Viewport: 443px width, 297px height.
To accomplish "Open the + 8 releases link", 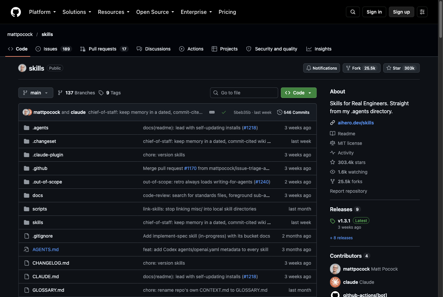I will coord(341,238).
